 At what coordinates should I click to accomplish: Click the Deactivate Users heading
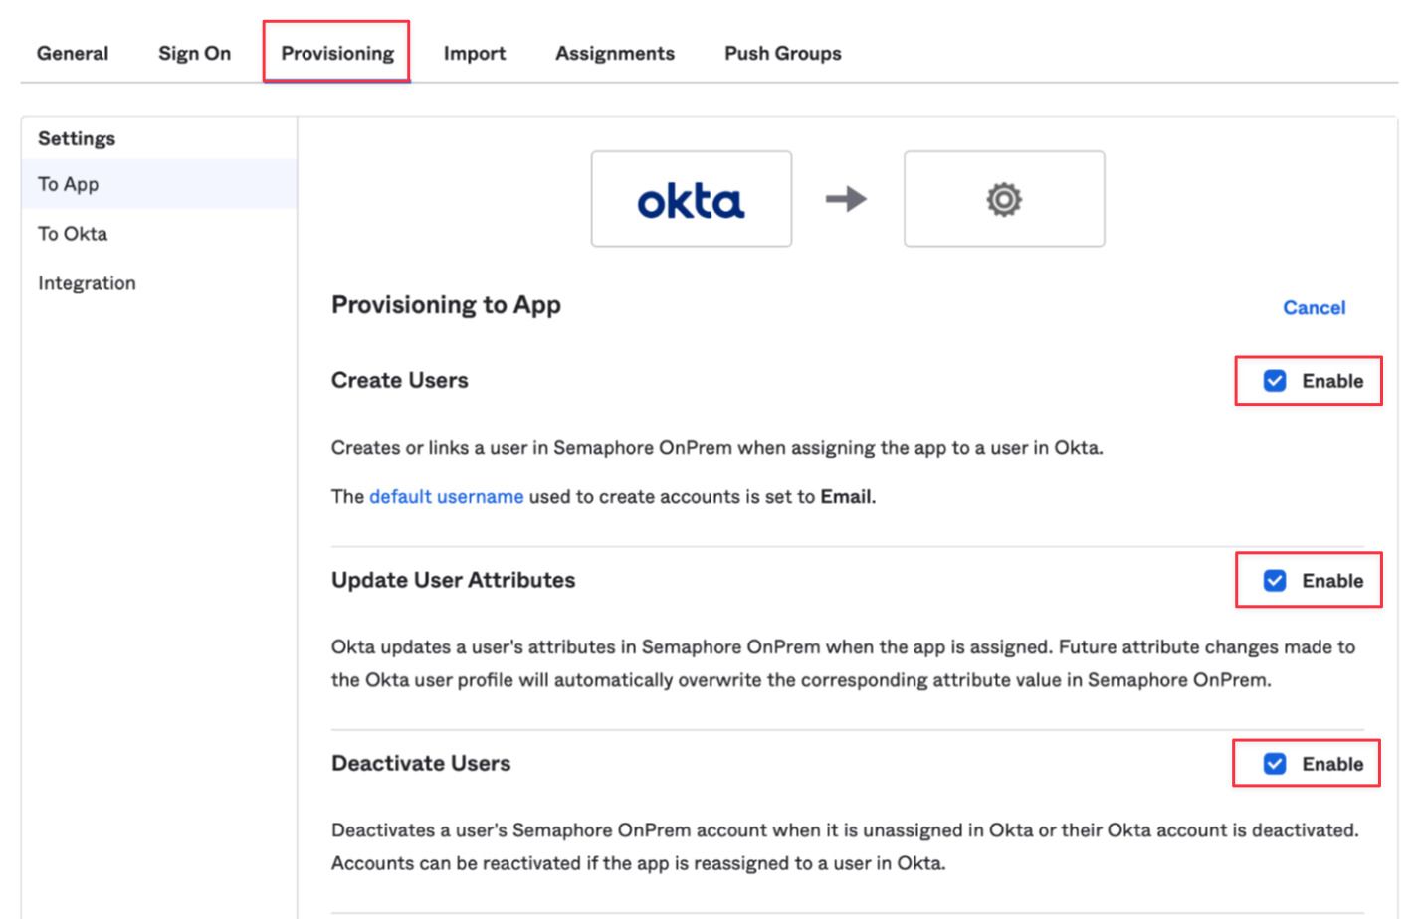(x=421, y=763)
